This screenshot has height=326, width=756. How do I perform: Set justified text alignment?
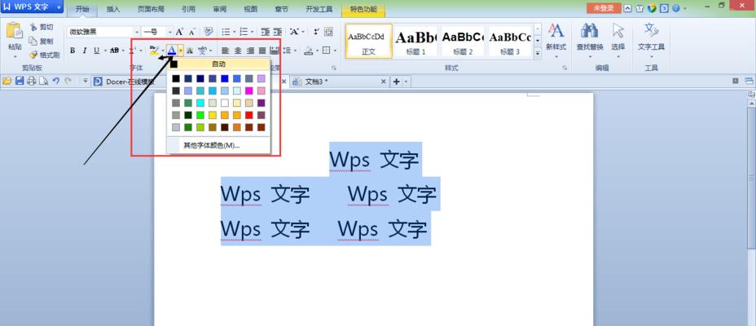click(262, 51)
